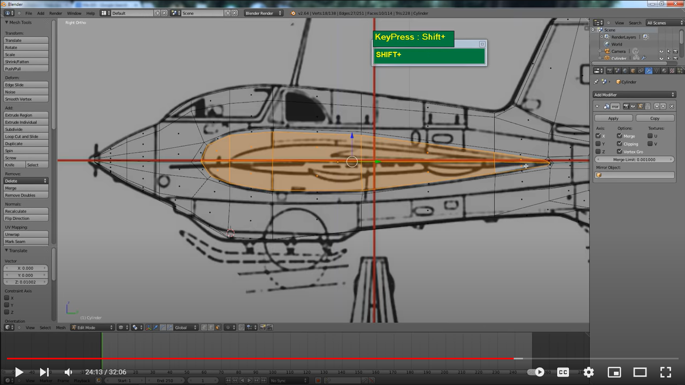Click OpenGL render image icon in 3D header

click(x=262, y=327)
